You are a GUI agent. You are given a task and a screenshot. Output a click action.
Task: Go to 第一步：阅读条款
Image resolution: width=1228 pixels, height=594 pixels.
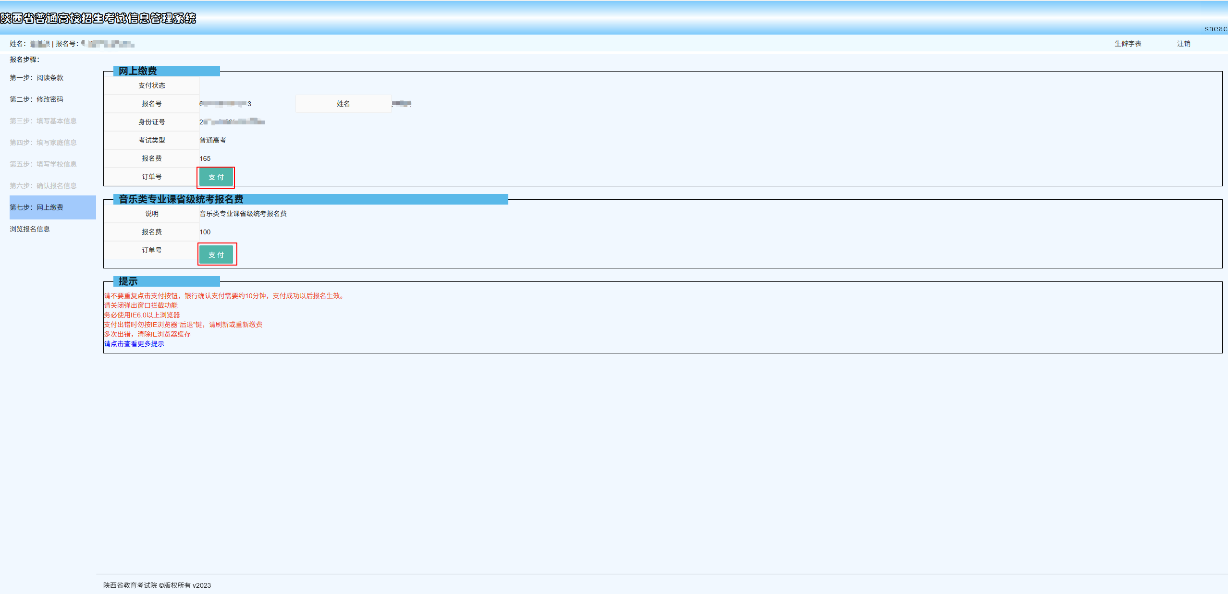(37, 78)
